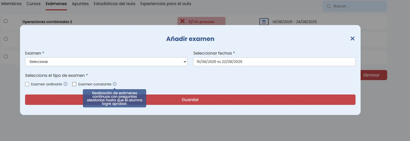
Task: Click the calendar icon beside the date range
Action: coord(264,22)
